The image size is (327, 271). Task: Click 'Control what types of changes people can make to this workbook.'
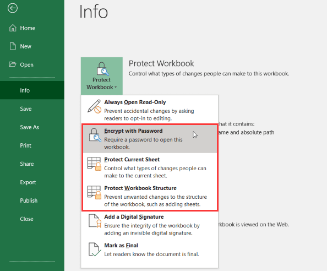209,74
